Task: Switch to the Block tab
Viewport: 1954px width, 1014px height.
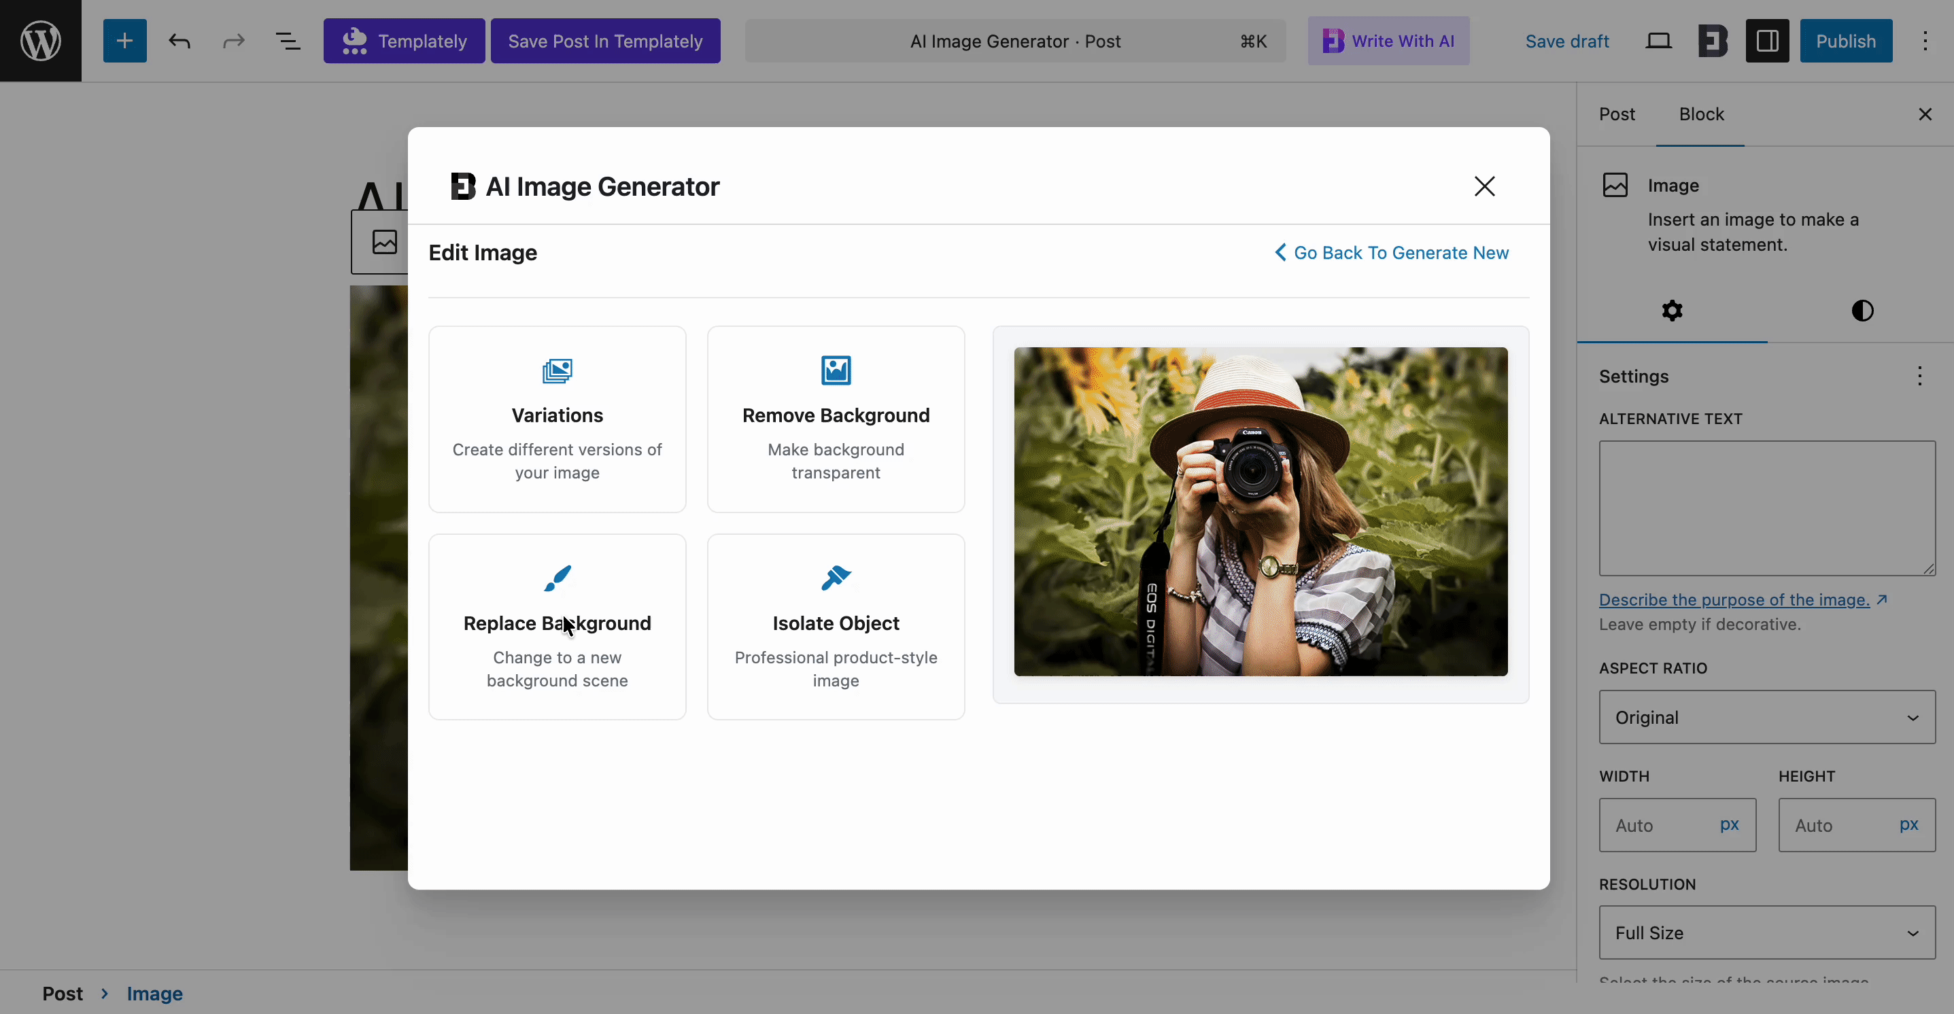Action: click(1701, 113)
